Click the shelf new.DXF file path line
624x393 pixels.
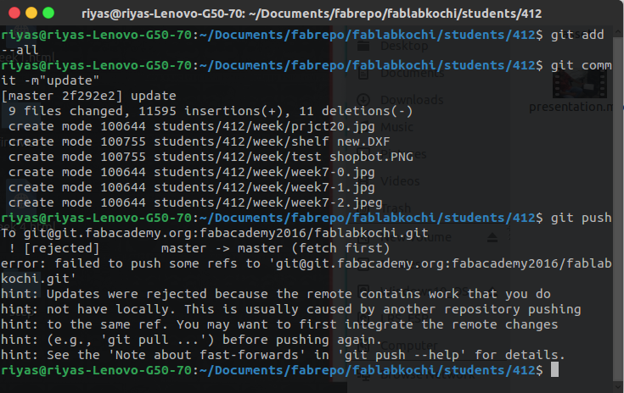point(199,141)
